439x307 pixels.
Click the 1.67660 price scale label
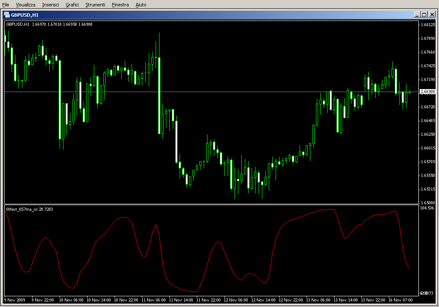[428, 52]
